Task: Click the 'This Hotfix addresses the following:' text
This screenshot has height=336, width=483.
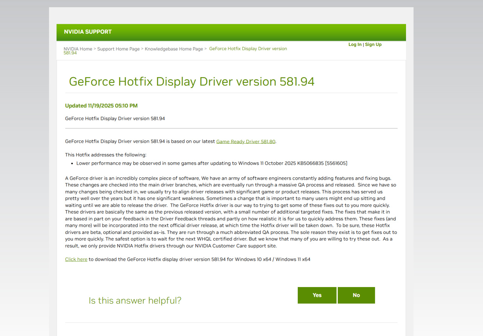Action: 106,155
